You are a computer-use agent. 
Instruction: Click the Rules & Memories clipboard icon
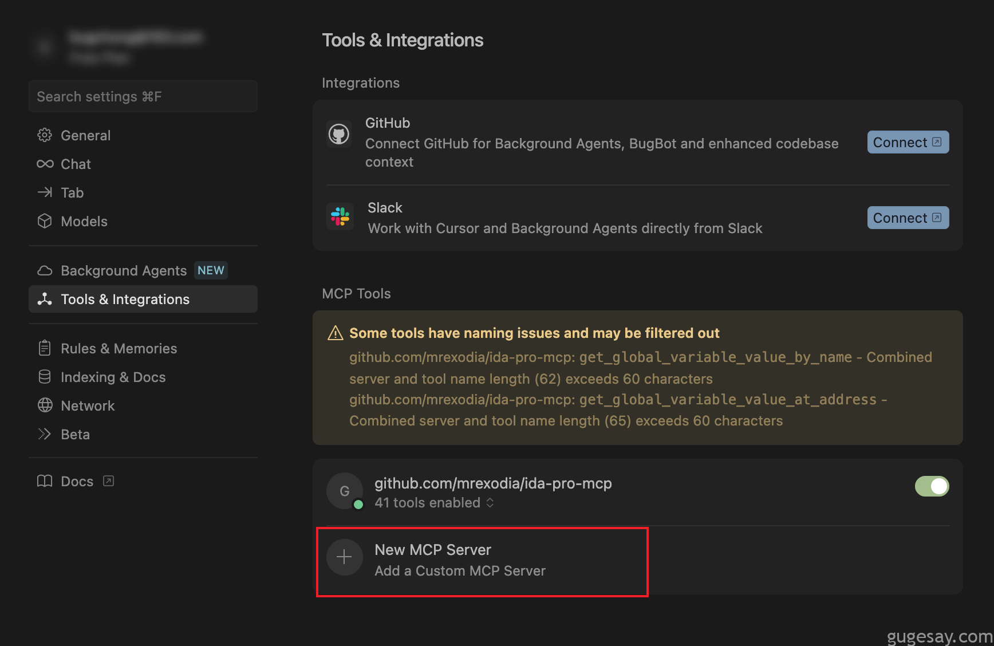click(x=45, y=348)
